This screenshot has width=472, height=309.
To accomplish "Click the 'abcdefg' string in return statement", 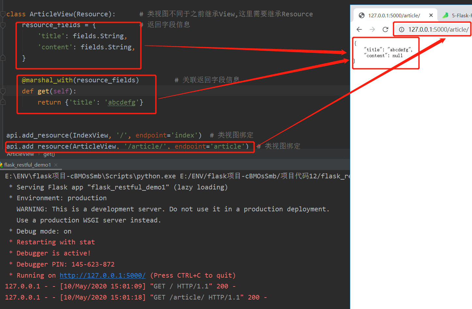I will 122,102.
